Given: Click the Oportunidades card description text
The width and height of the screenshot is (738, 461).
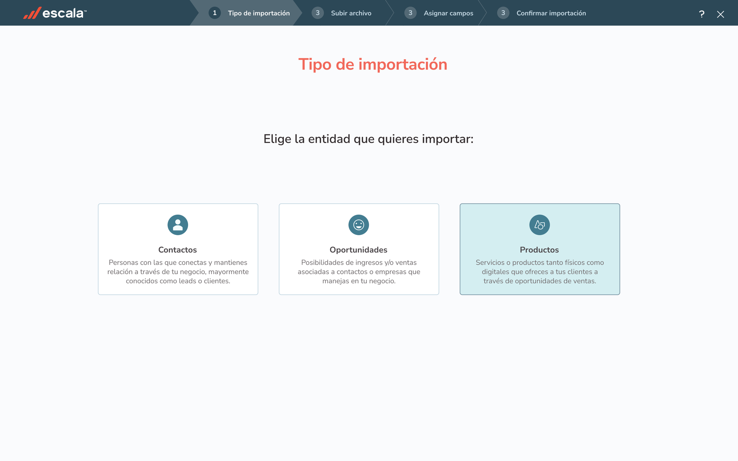Looking at the screenshot, I should 359,272.
